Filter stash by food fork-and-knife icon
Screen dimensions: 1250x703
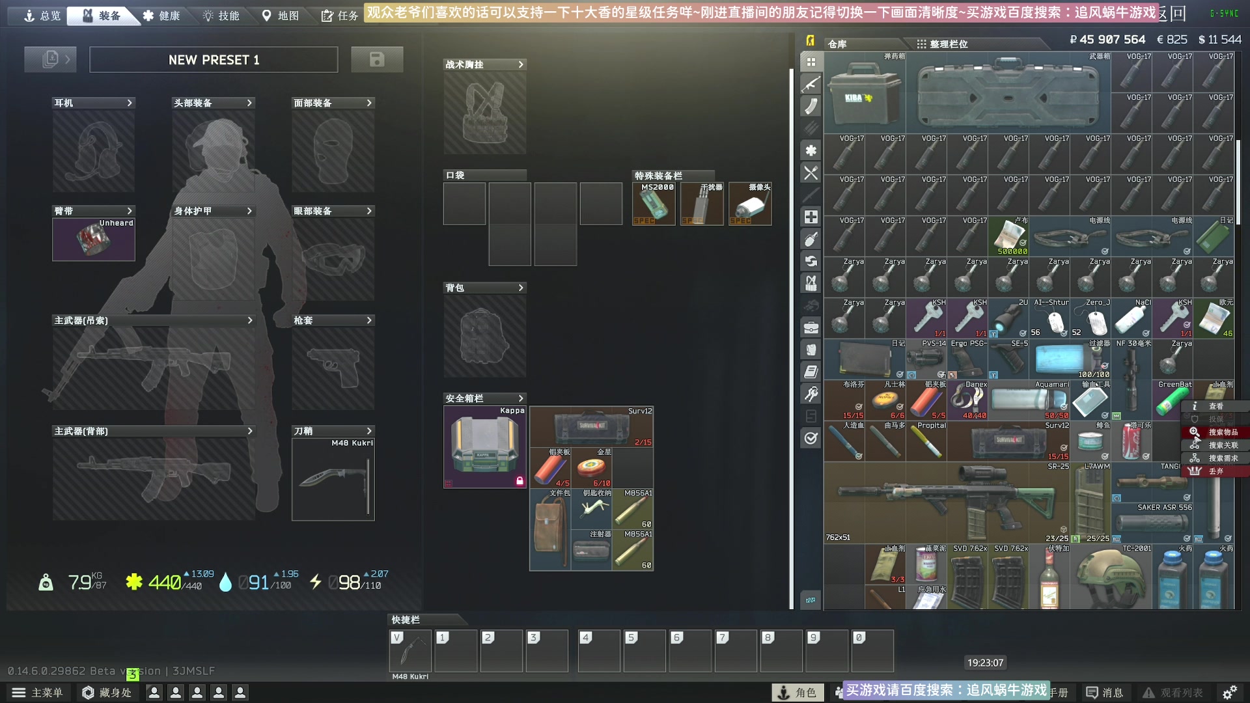811,173
